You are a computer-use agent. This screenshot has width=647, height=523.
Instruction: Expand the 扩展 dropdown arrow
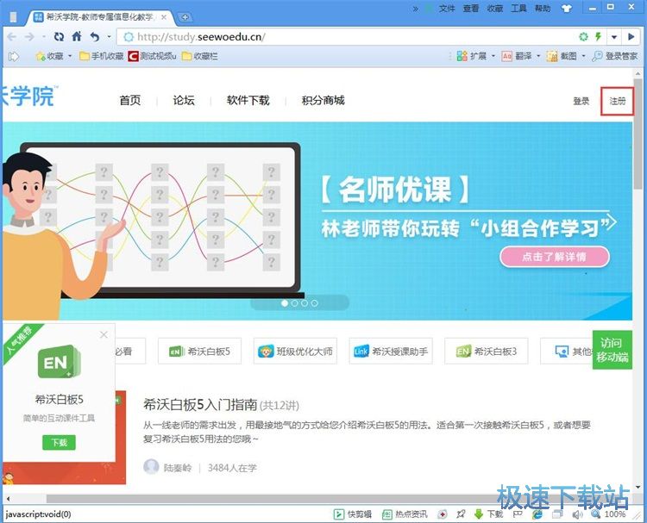(493, 56)
